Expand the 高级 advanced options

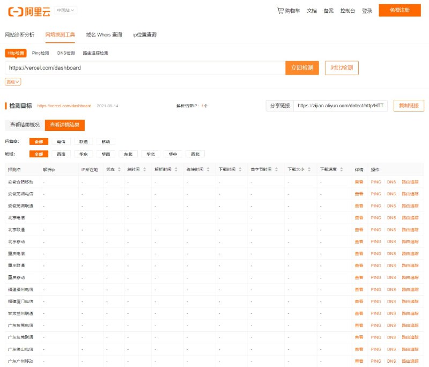(13, 82)
